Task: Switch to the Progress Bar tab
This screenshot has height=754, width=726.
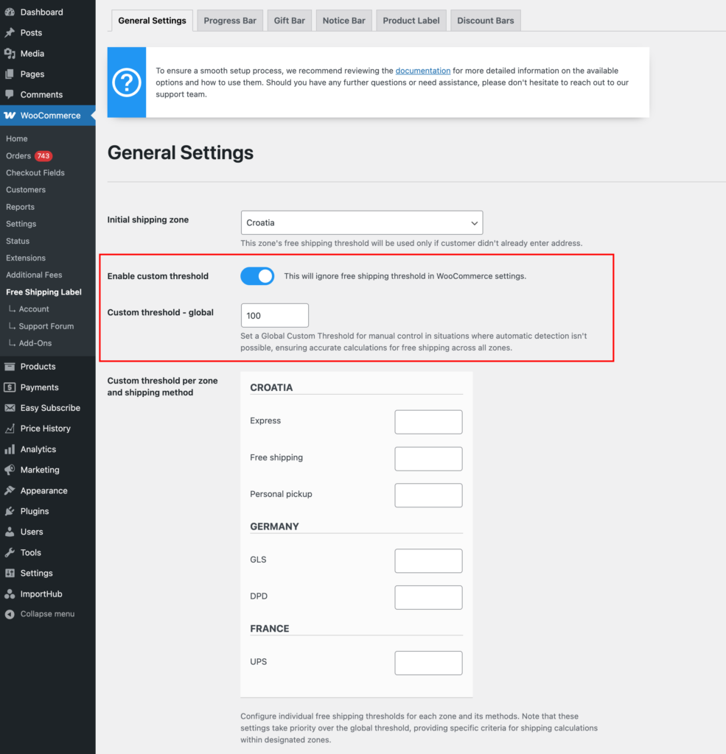Action: tap(230, 21)
